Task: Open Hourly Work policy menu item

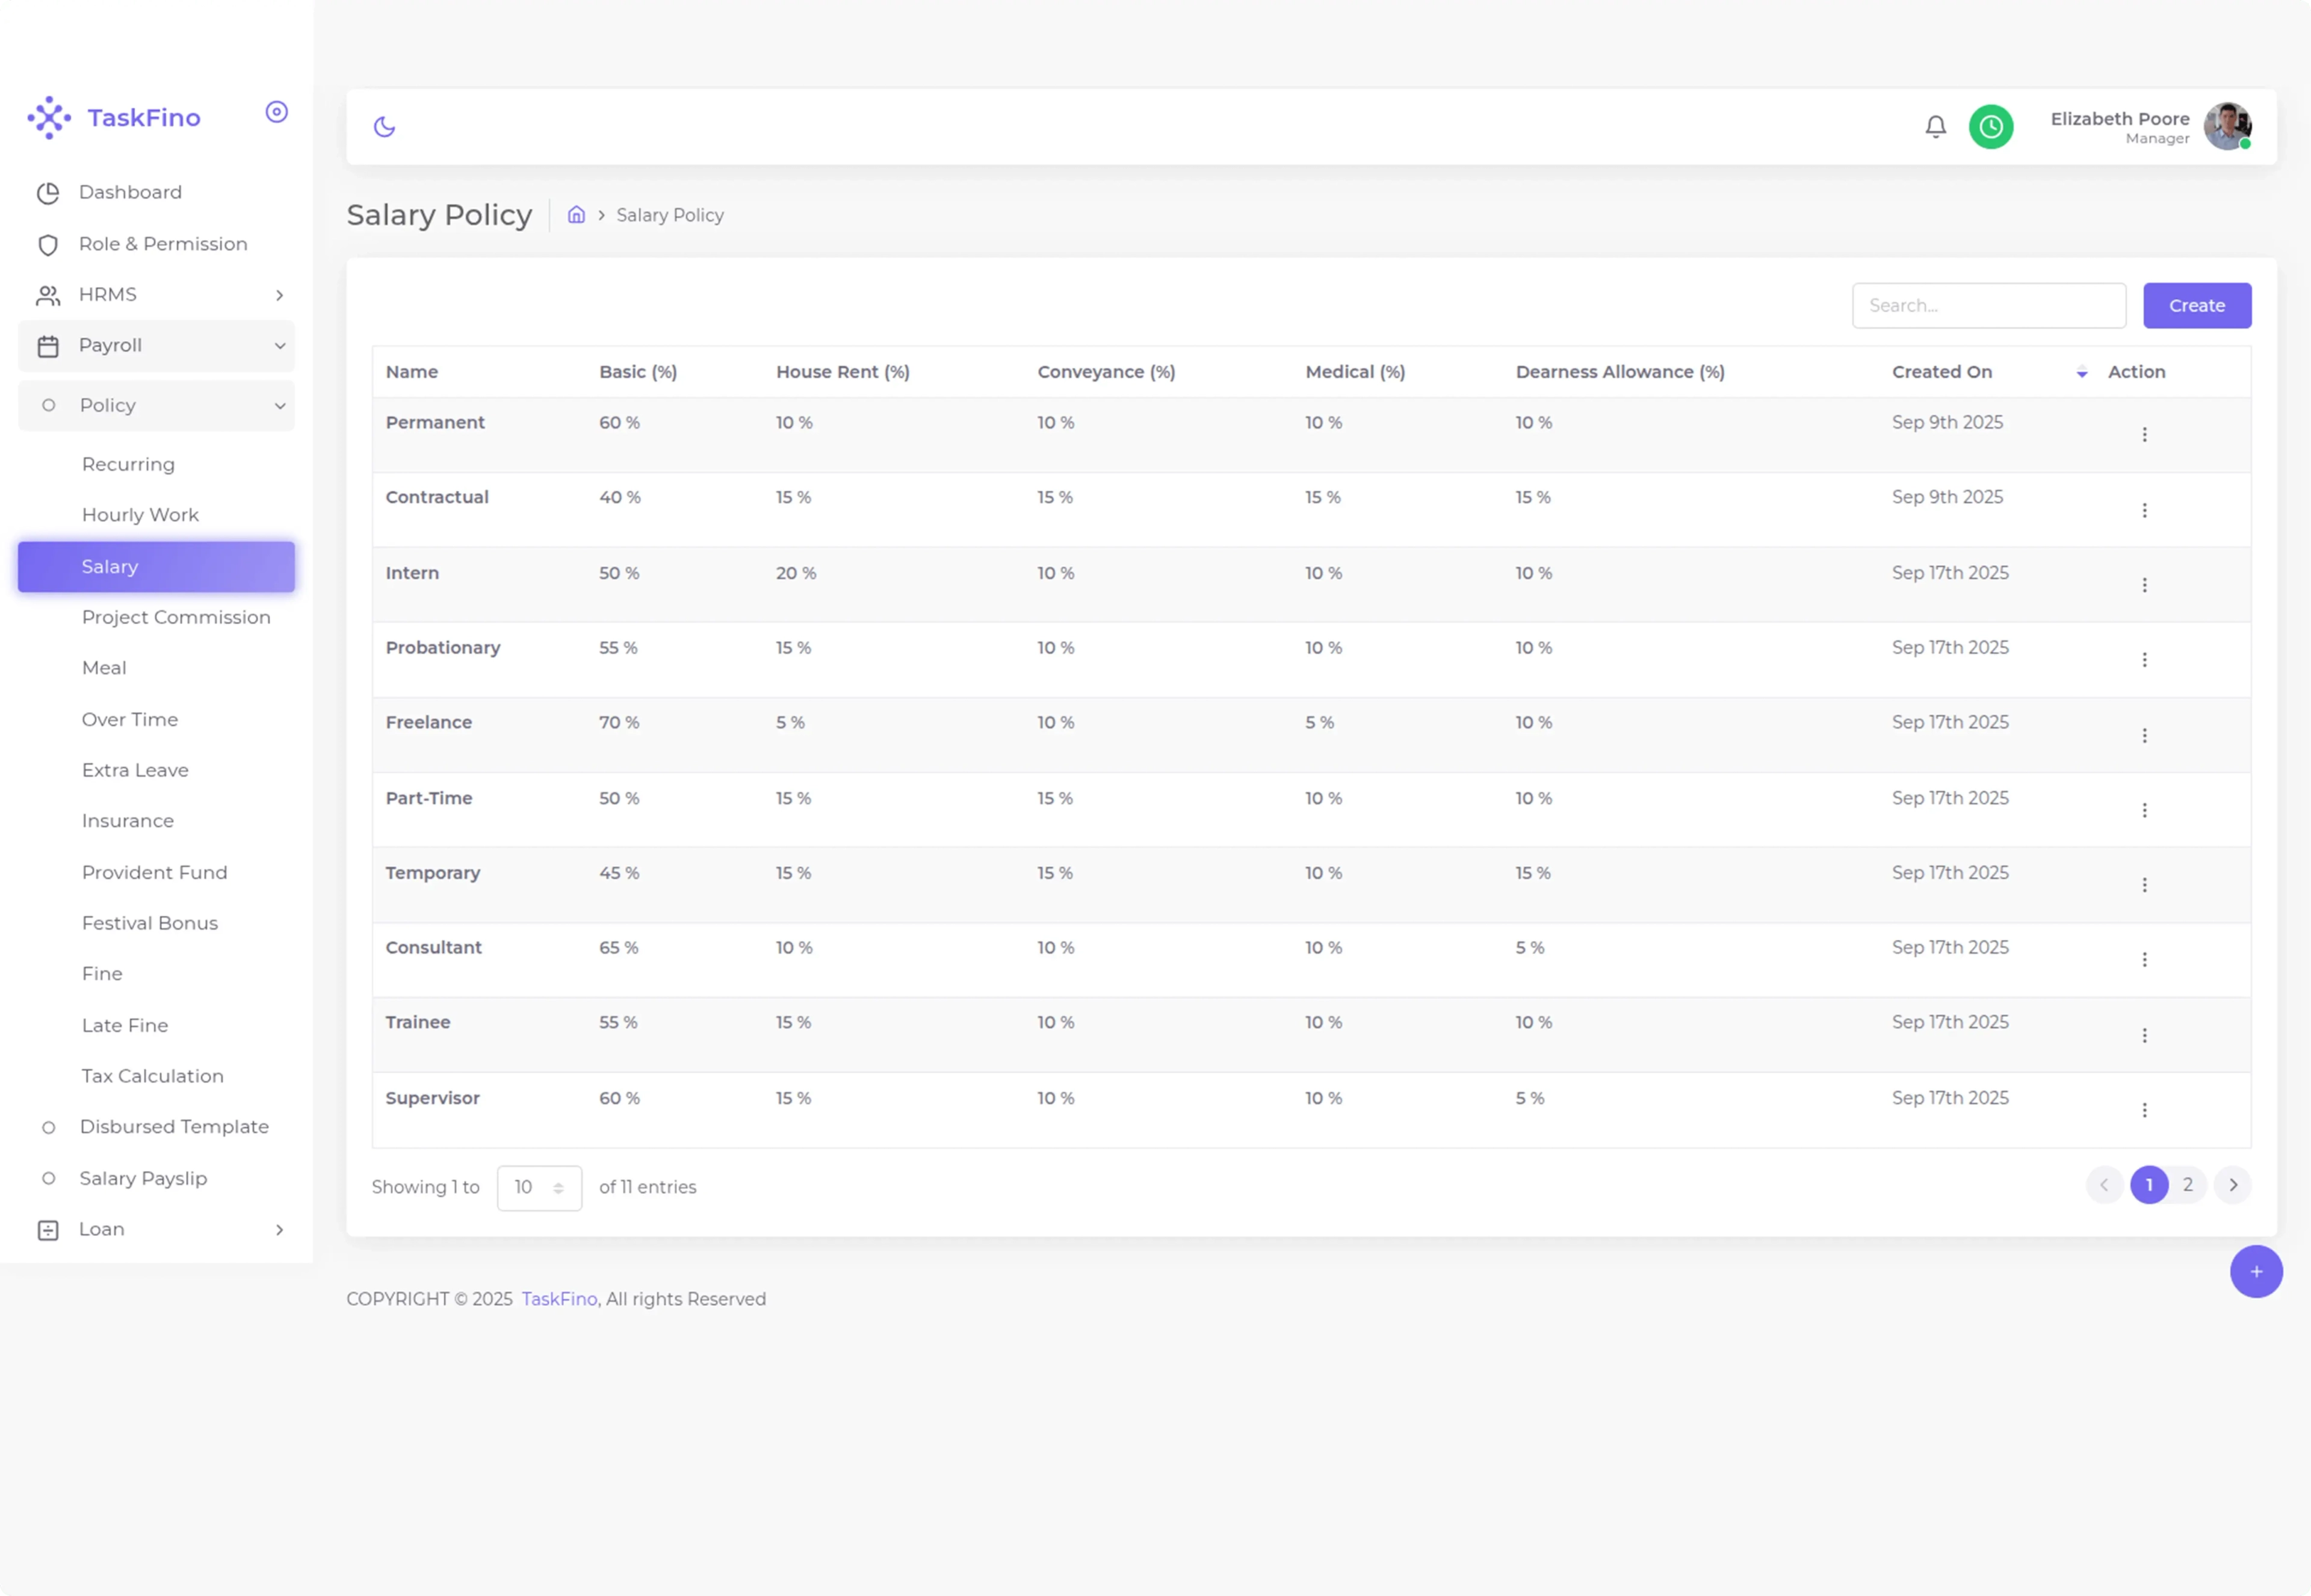Action: click(x=140, y=515)
